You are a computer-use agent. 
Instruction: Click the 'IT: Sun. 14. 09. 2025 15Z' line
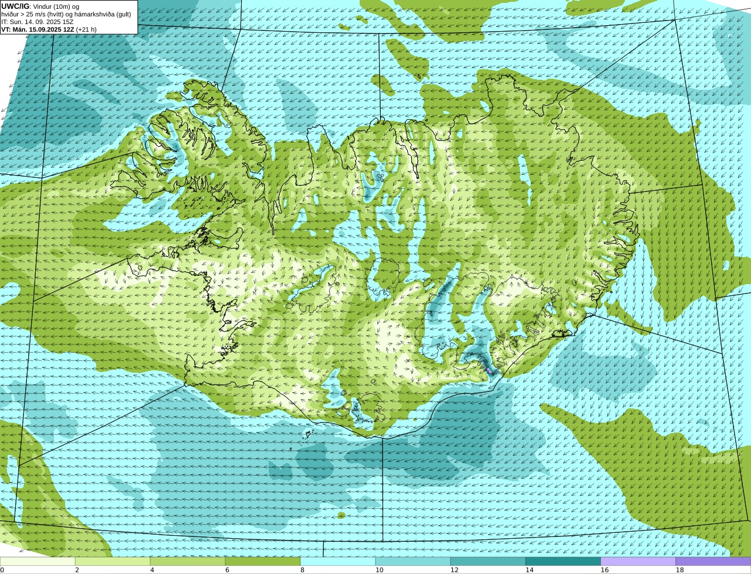(x=38, y=22)
